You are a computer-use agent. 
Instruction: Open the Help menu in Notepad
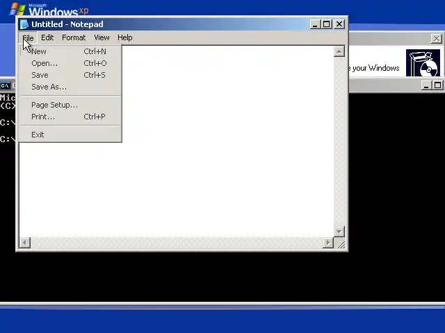[x=125, y=37]
